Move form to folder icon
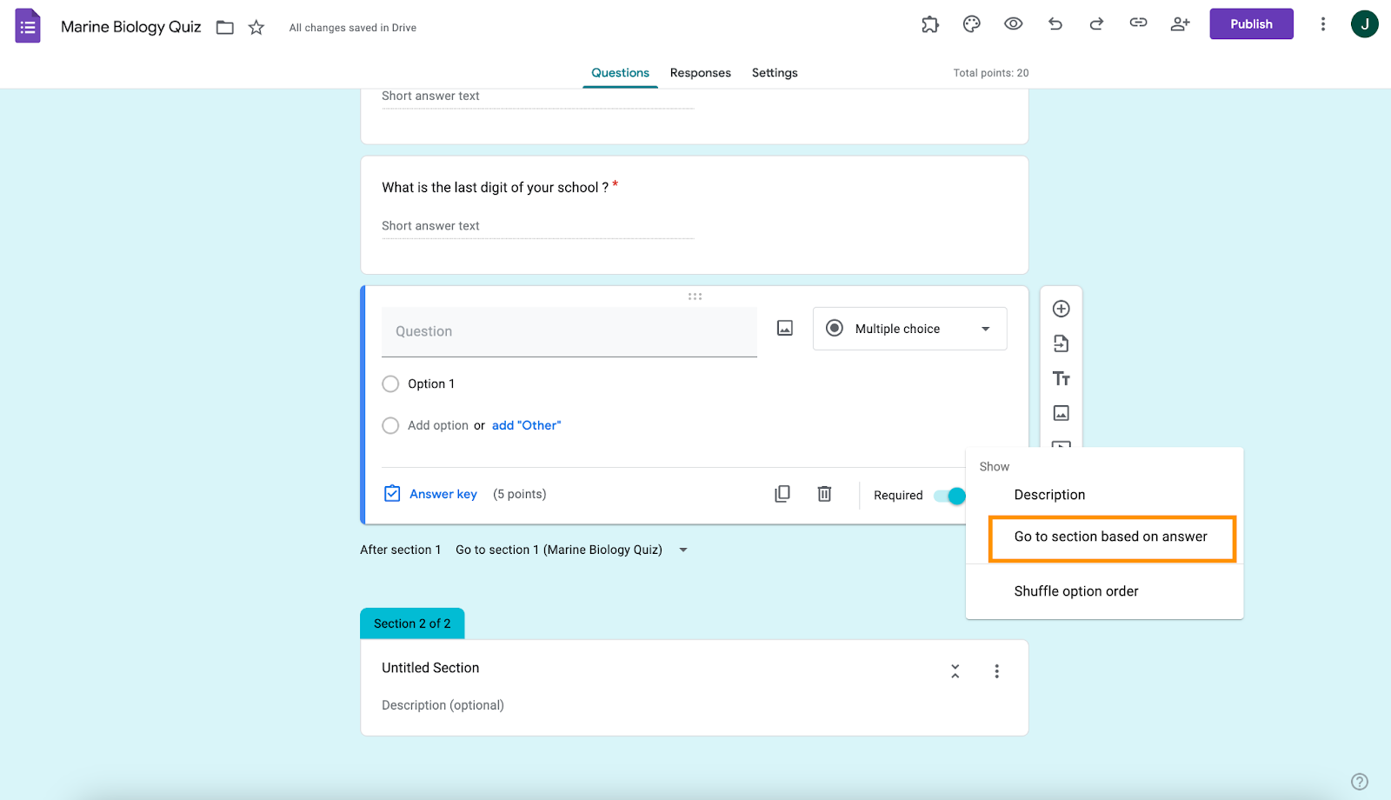The image size is (1391, 800). [x=225, y=28]
